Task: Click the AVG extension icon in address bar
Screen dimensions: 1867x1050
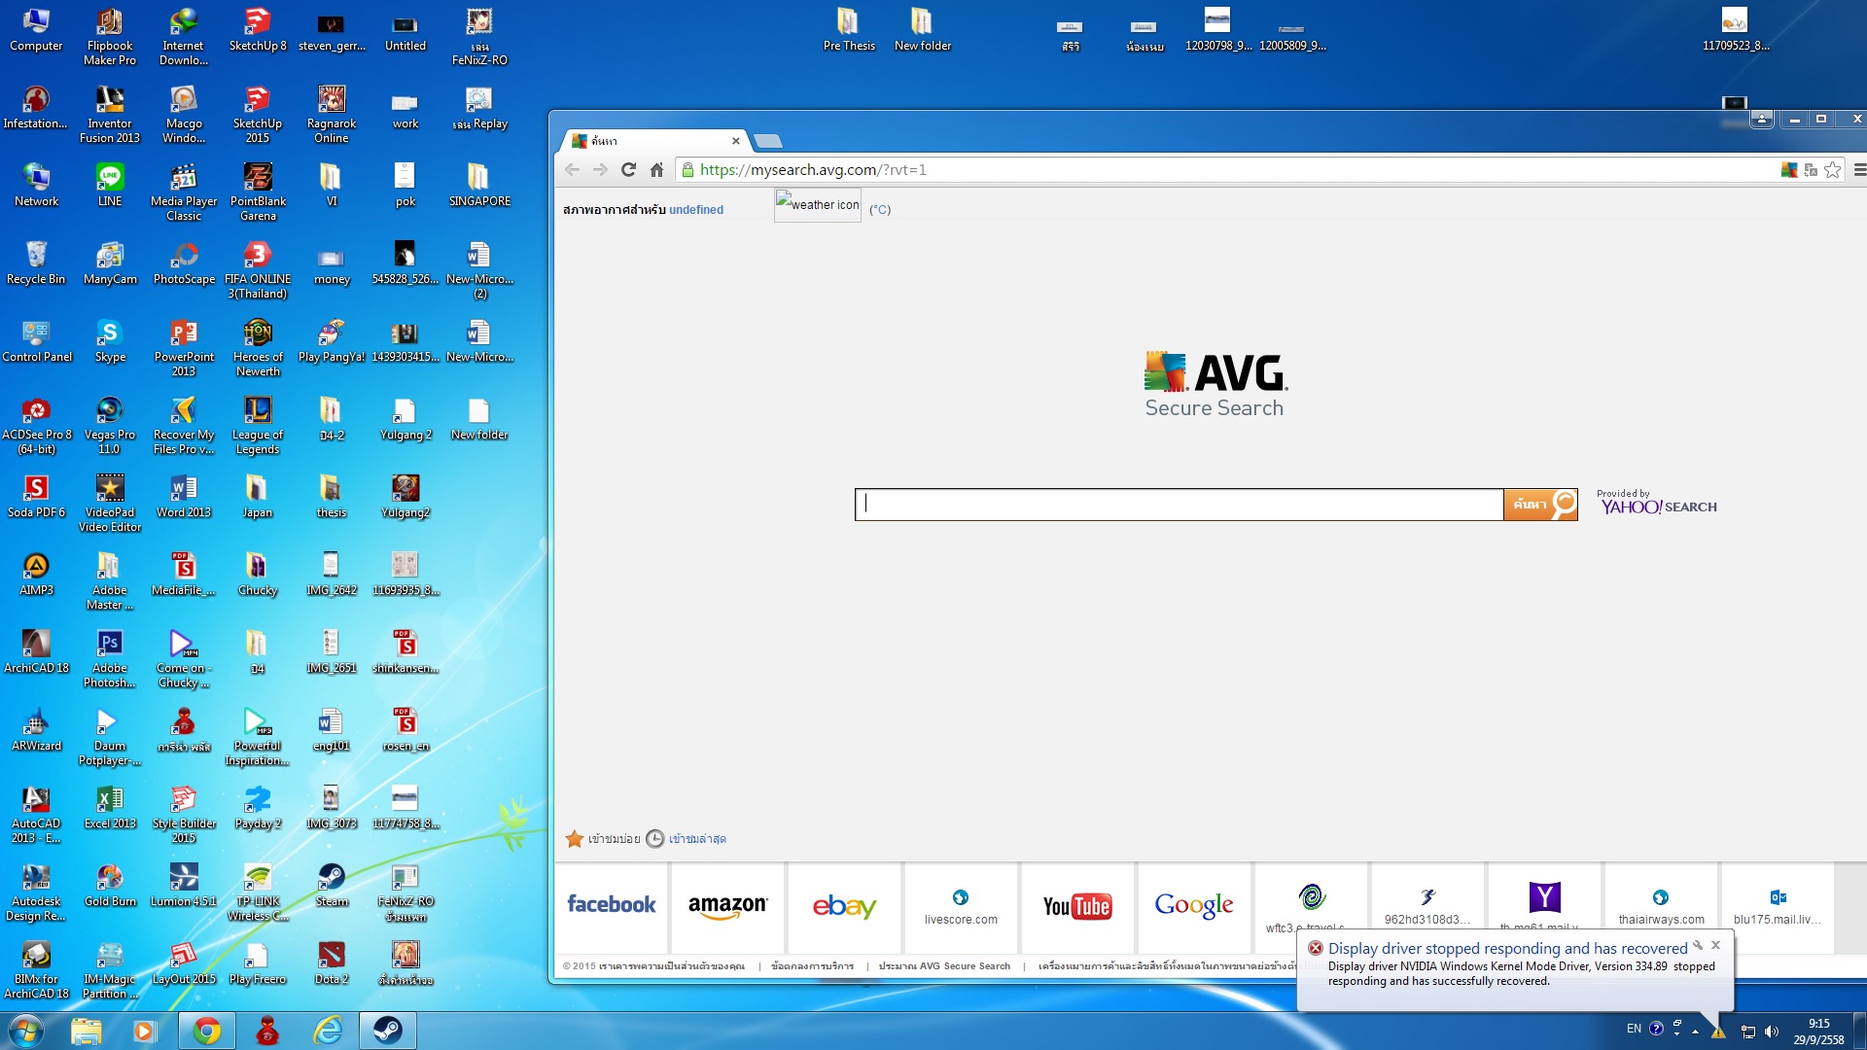Action: tap(1788, 170)
